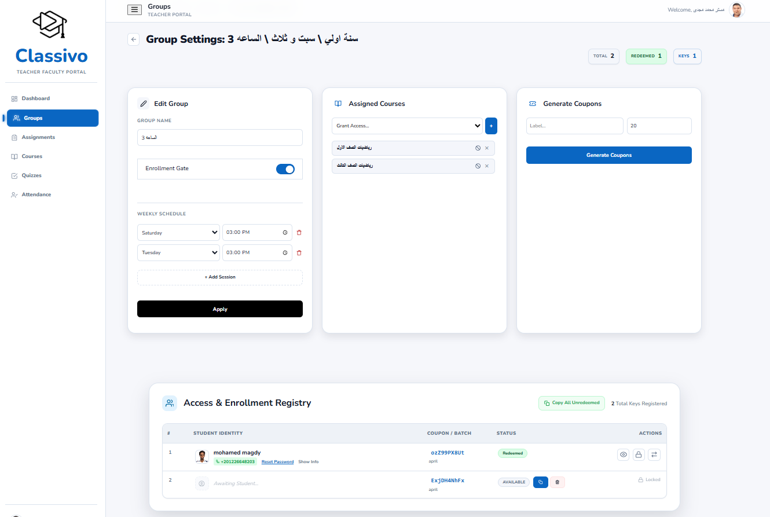Click the black Apply button
The image size is (770, 517).
(220, 309)
